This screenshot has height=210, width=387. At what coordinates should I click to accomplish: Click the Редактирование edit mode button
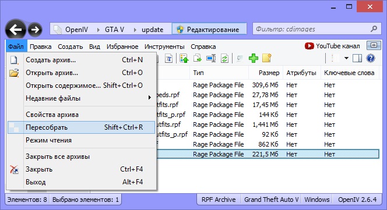209,29
